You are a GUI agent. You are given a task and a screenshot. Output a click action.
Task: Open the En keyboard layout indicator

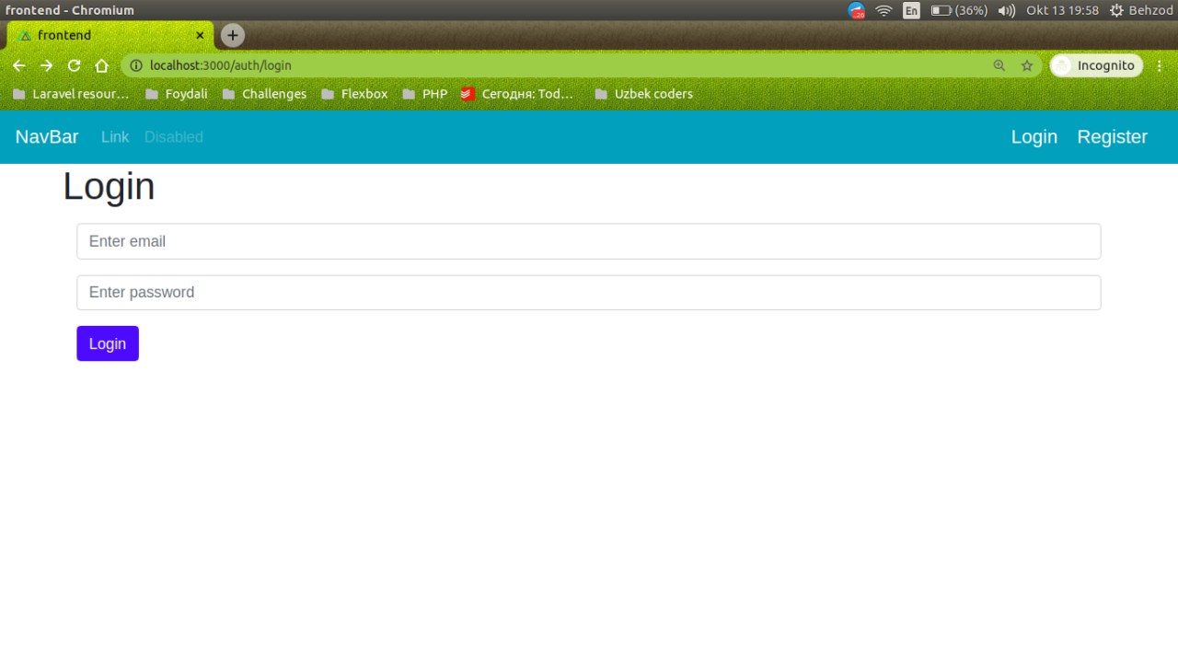pyautogui.click(x=911, y=11)
